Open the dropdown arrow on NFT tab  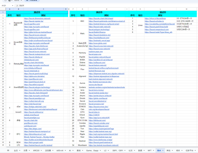153,150
